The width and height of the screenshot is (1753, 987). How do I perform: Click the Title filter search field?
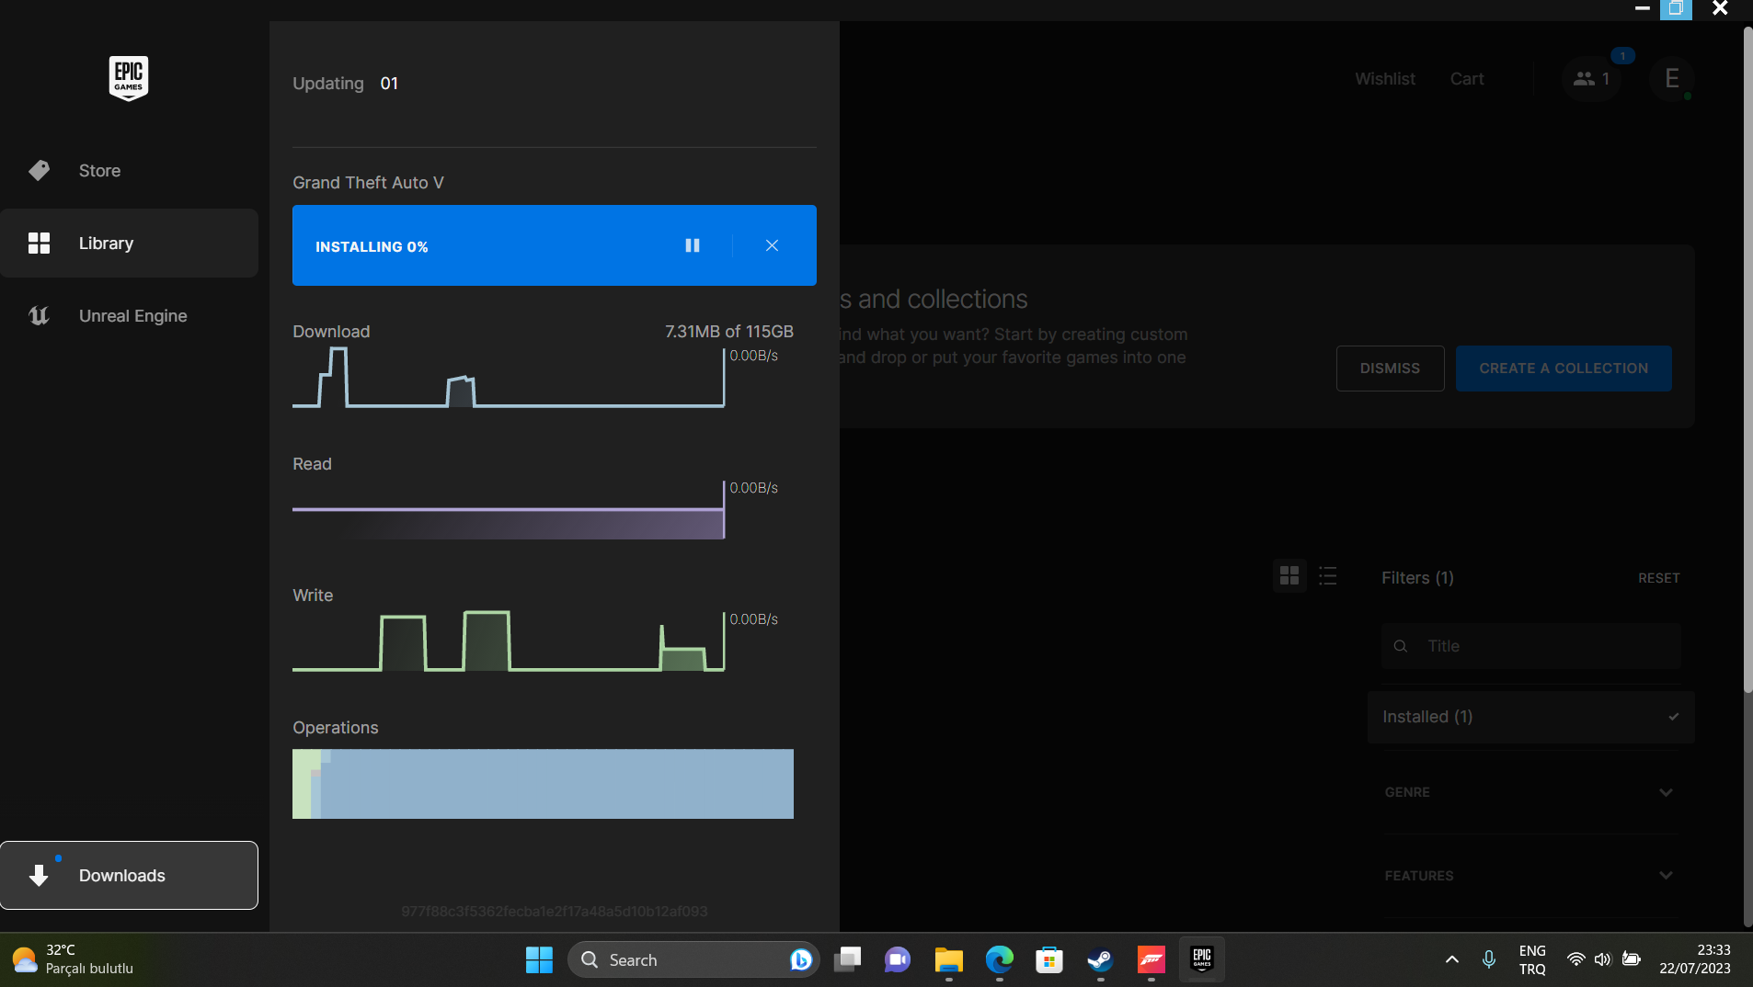pyautogui.click(x=1531, y=646)
